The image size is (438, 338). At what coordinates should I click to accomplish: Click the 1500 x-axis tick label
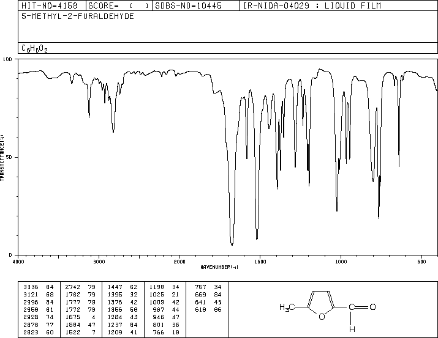tap(260, 262)
